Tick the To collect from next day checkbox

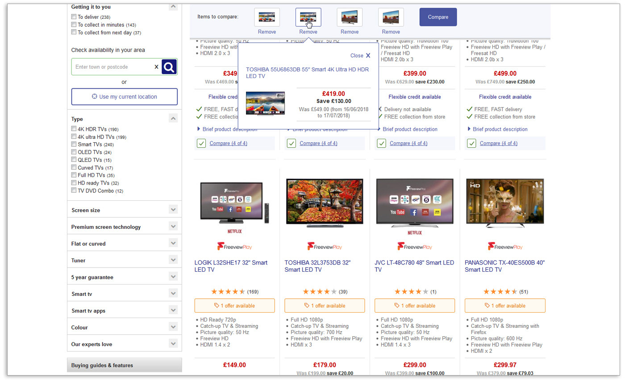pos(74,32)
